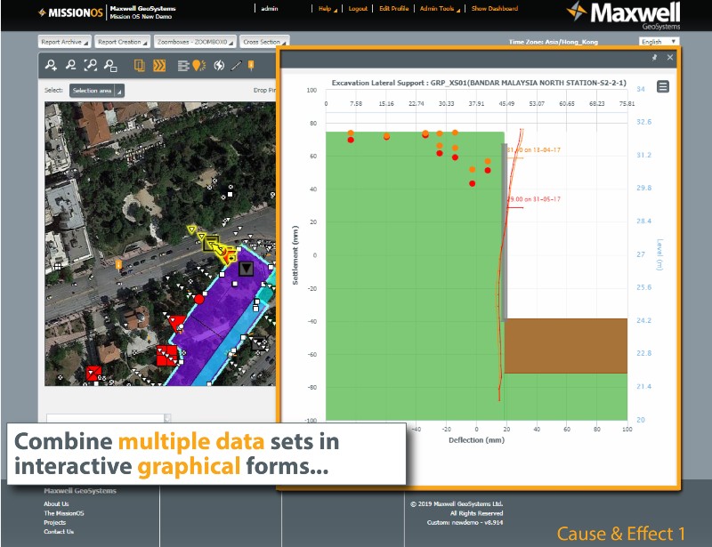Click Show Dashboard

(x=495, y=9)
